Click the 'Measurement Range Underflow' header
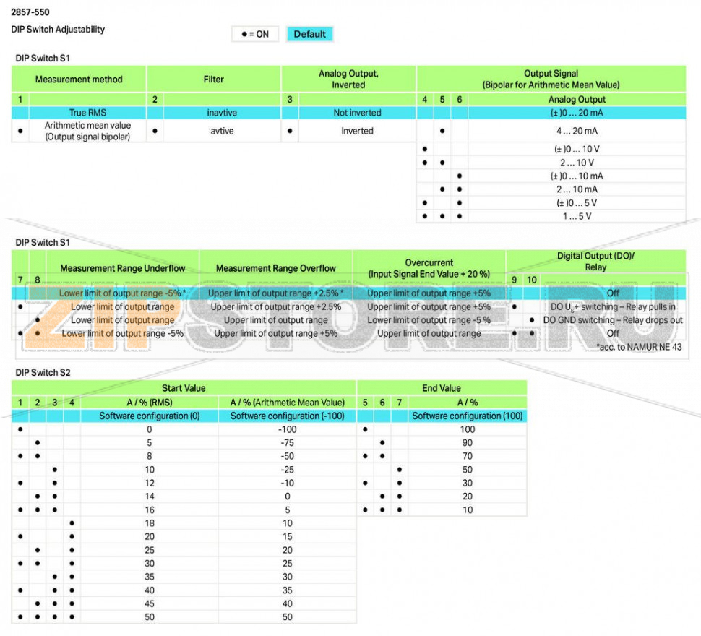701x636 pixels. click(x=123, y=268)
